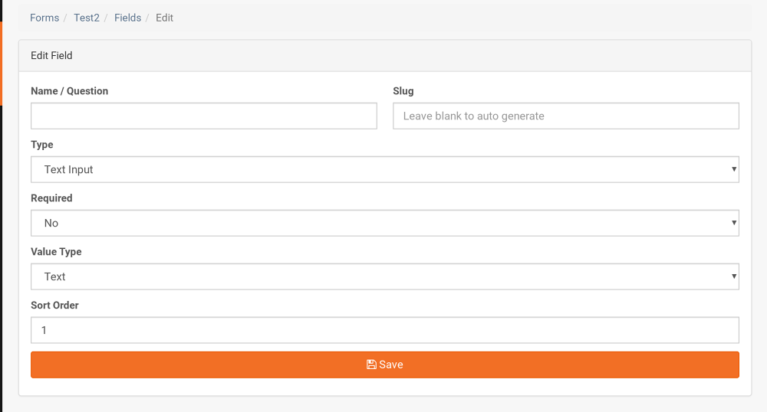Click the arrow on the Required select

point(734,223)
